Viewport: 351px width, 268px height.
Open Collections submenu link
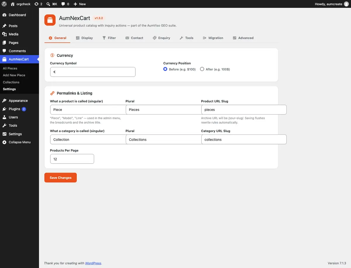point(11,82)
